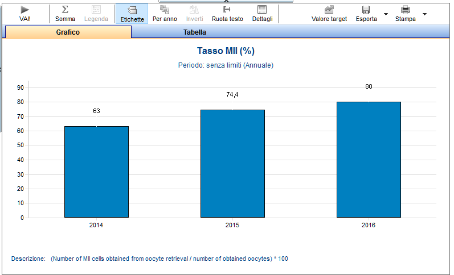The height and width of the screenshot is (275, 454).
Task: Toggle the Etichette labels button
Action: pyautogui.click(x=132, y=14)
